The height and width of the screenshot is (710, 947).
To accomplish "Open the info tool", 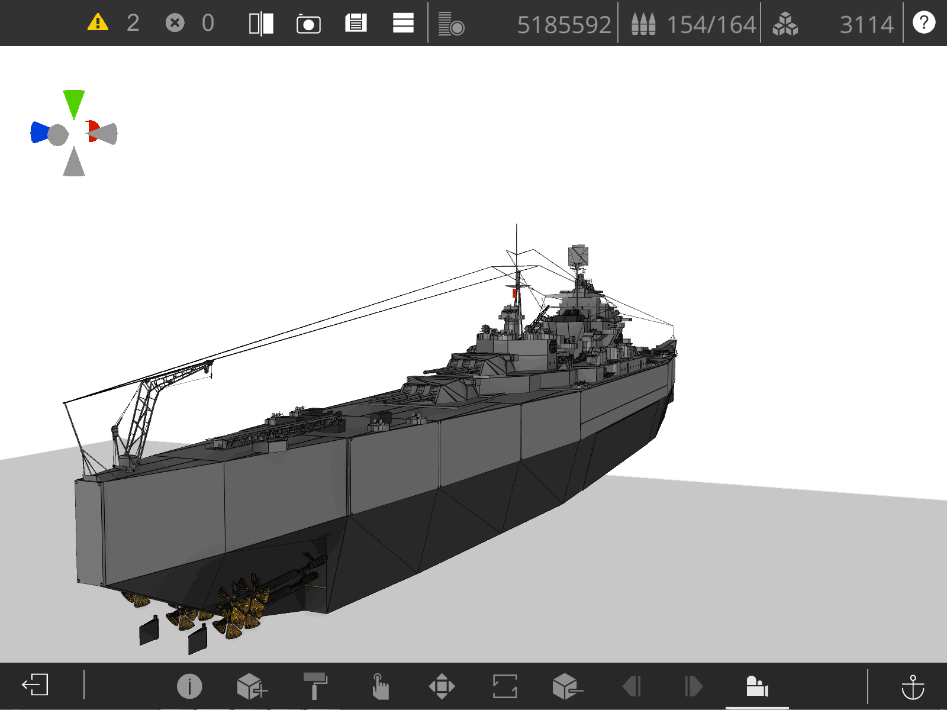I will coord(189,686).
